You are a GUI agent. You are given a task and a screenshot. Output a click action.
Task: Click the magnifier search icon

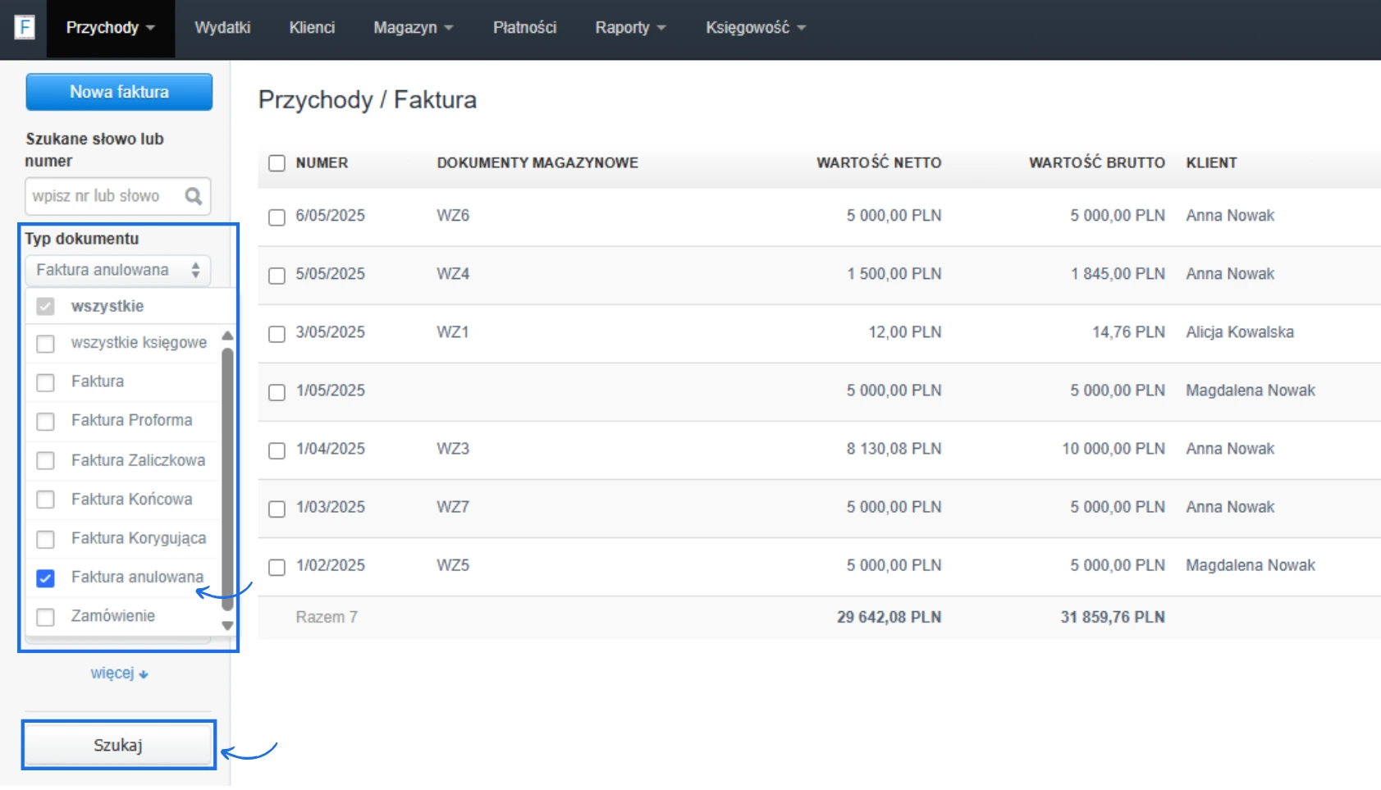point(194,196)
